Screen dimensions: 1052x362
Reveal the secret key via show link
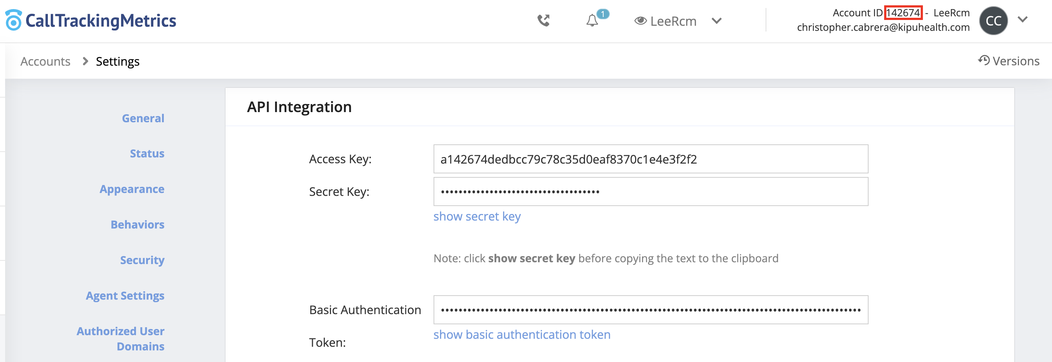pos(477,216)
